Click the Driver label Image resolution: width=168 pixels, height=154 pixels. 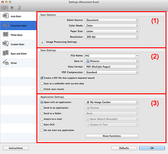pyautogui.click(x=14, y=63)
